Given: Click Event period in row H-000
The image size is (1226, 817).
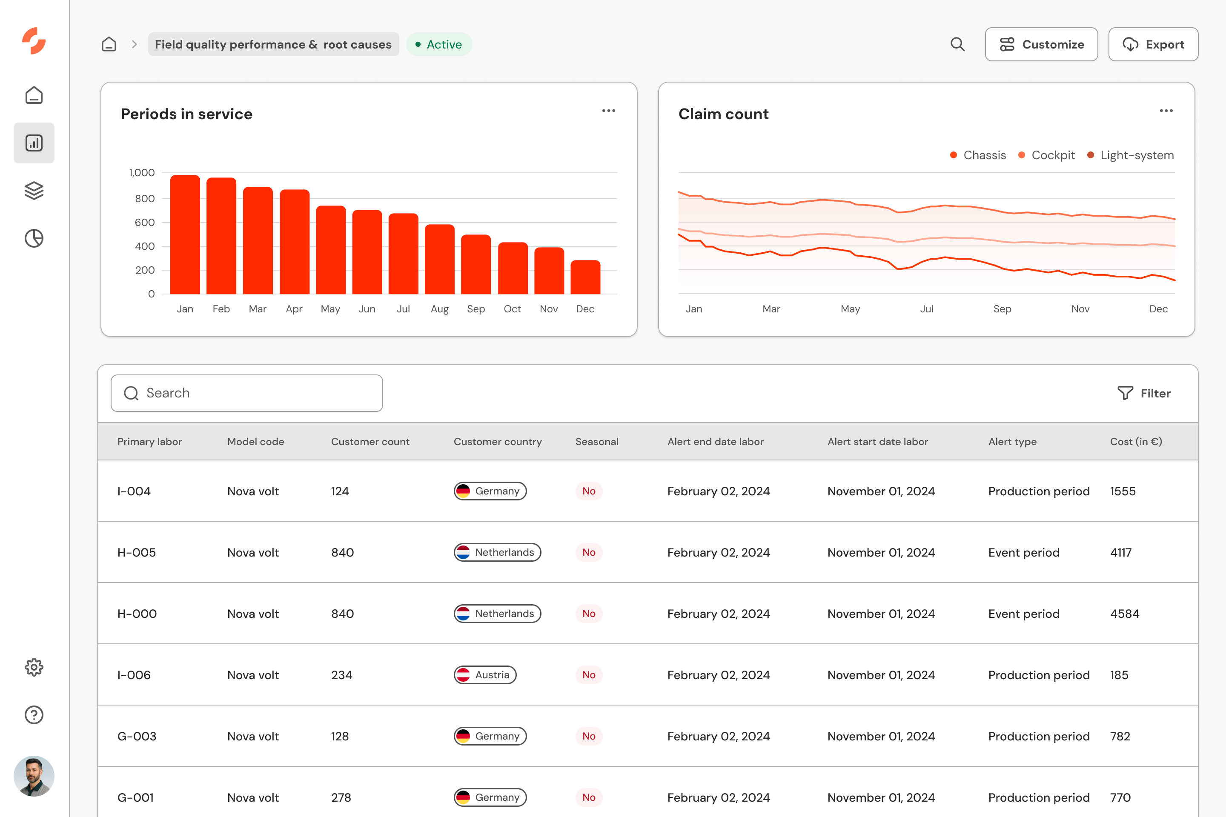Looking at the screenshot, I should [1024, 613].
